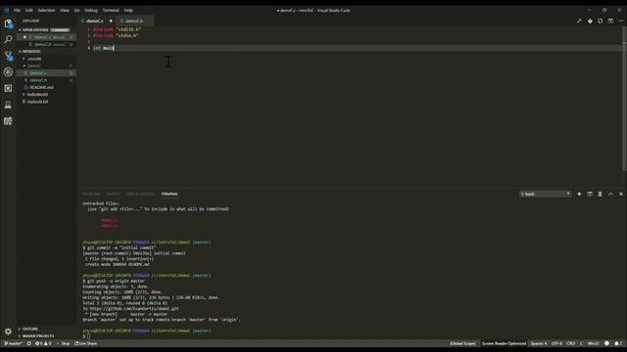The width and height of the screenshot is (627, 352).
Task: Split the terminal panel
Action: [x=590, y=194]
